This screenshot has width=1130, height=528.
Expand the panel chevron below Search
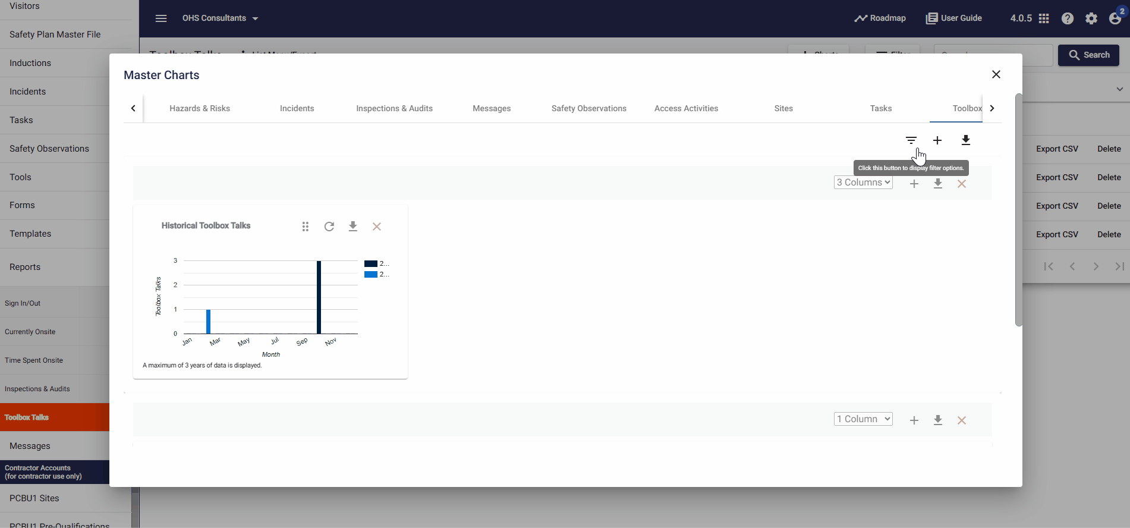click(1120, 89)
